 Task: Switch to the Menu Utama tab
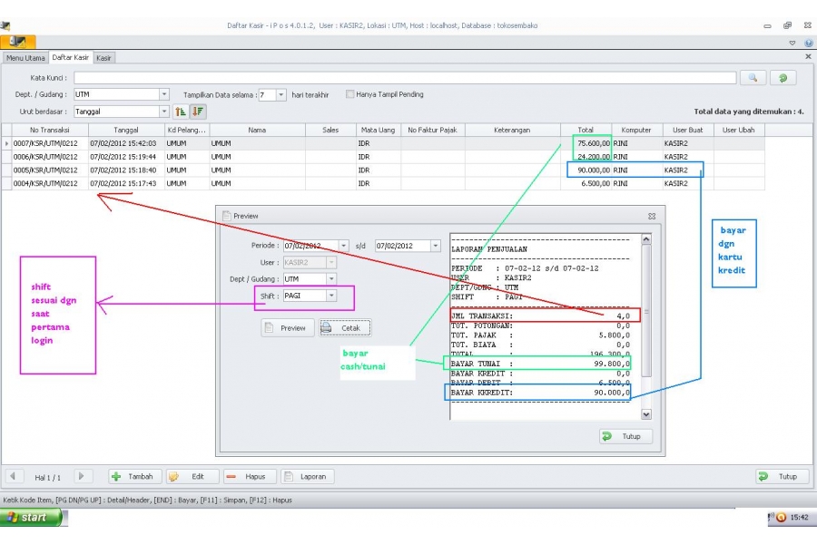pos(25,58)
